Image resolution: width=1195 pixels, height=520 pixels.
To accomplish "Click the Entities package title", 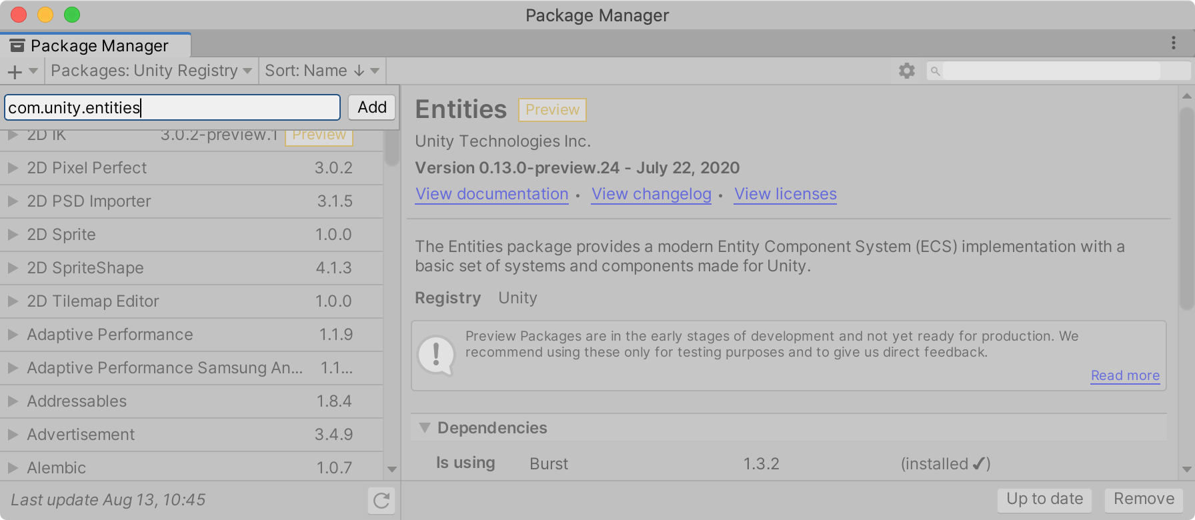I will pos(461,109).
